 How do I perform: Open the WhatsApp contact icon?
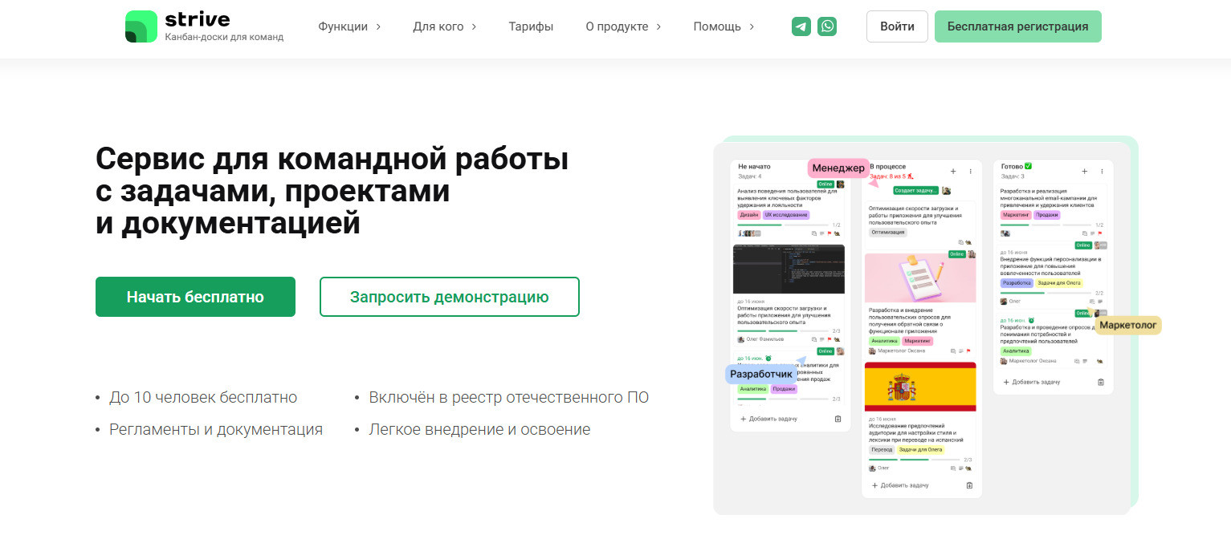click(827, 26)
